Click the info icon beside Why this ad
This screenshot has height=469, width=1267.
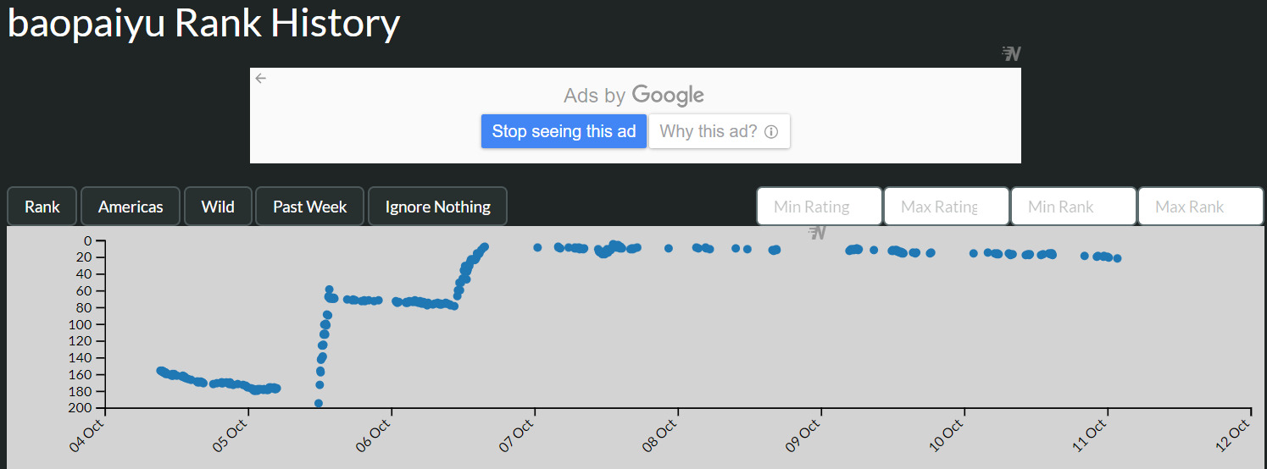tap(771, 132)
